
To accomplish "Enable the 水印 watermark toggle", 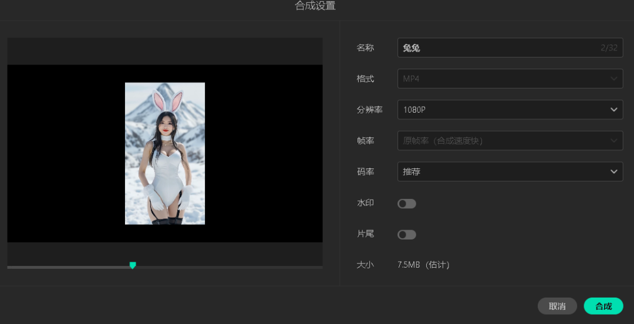I will tap(407, 204).
